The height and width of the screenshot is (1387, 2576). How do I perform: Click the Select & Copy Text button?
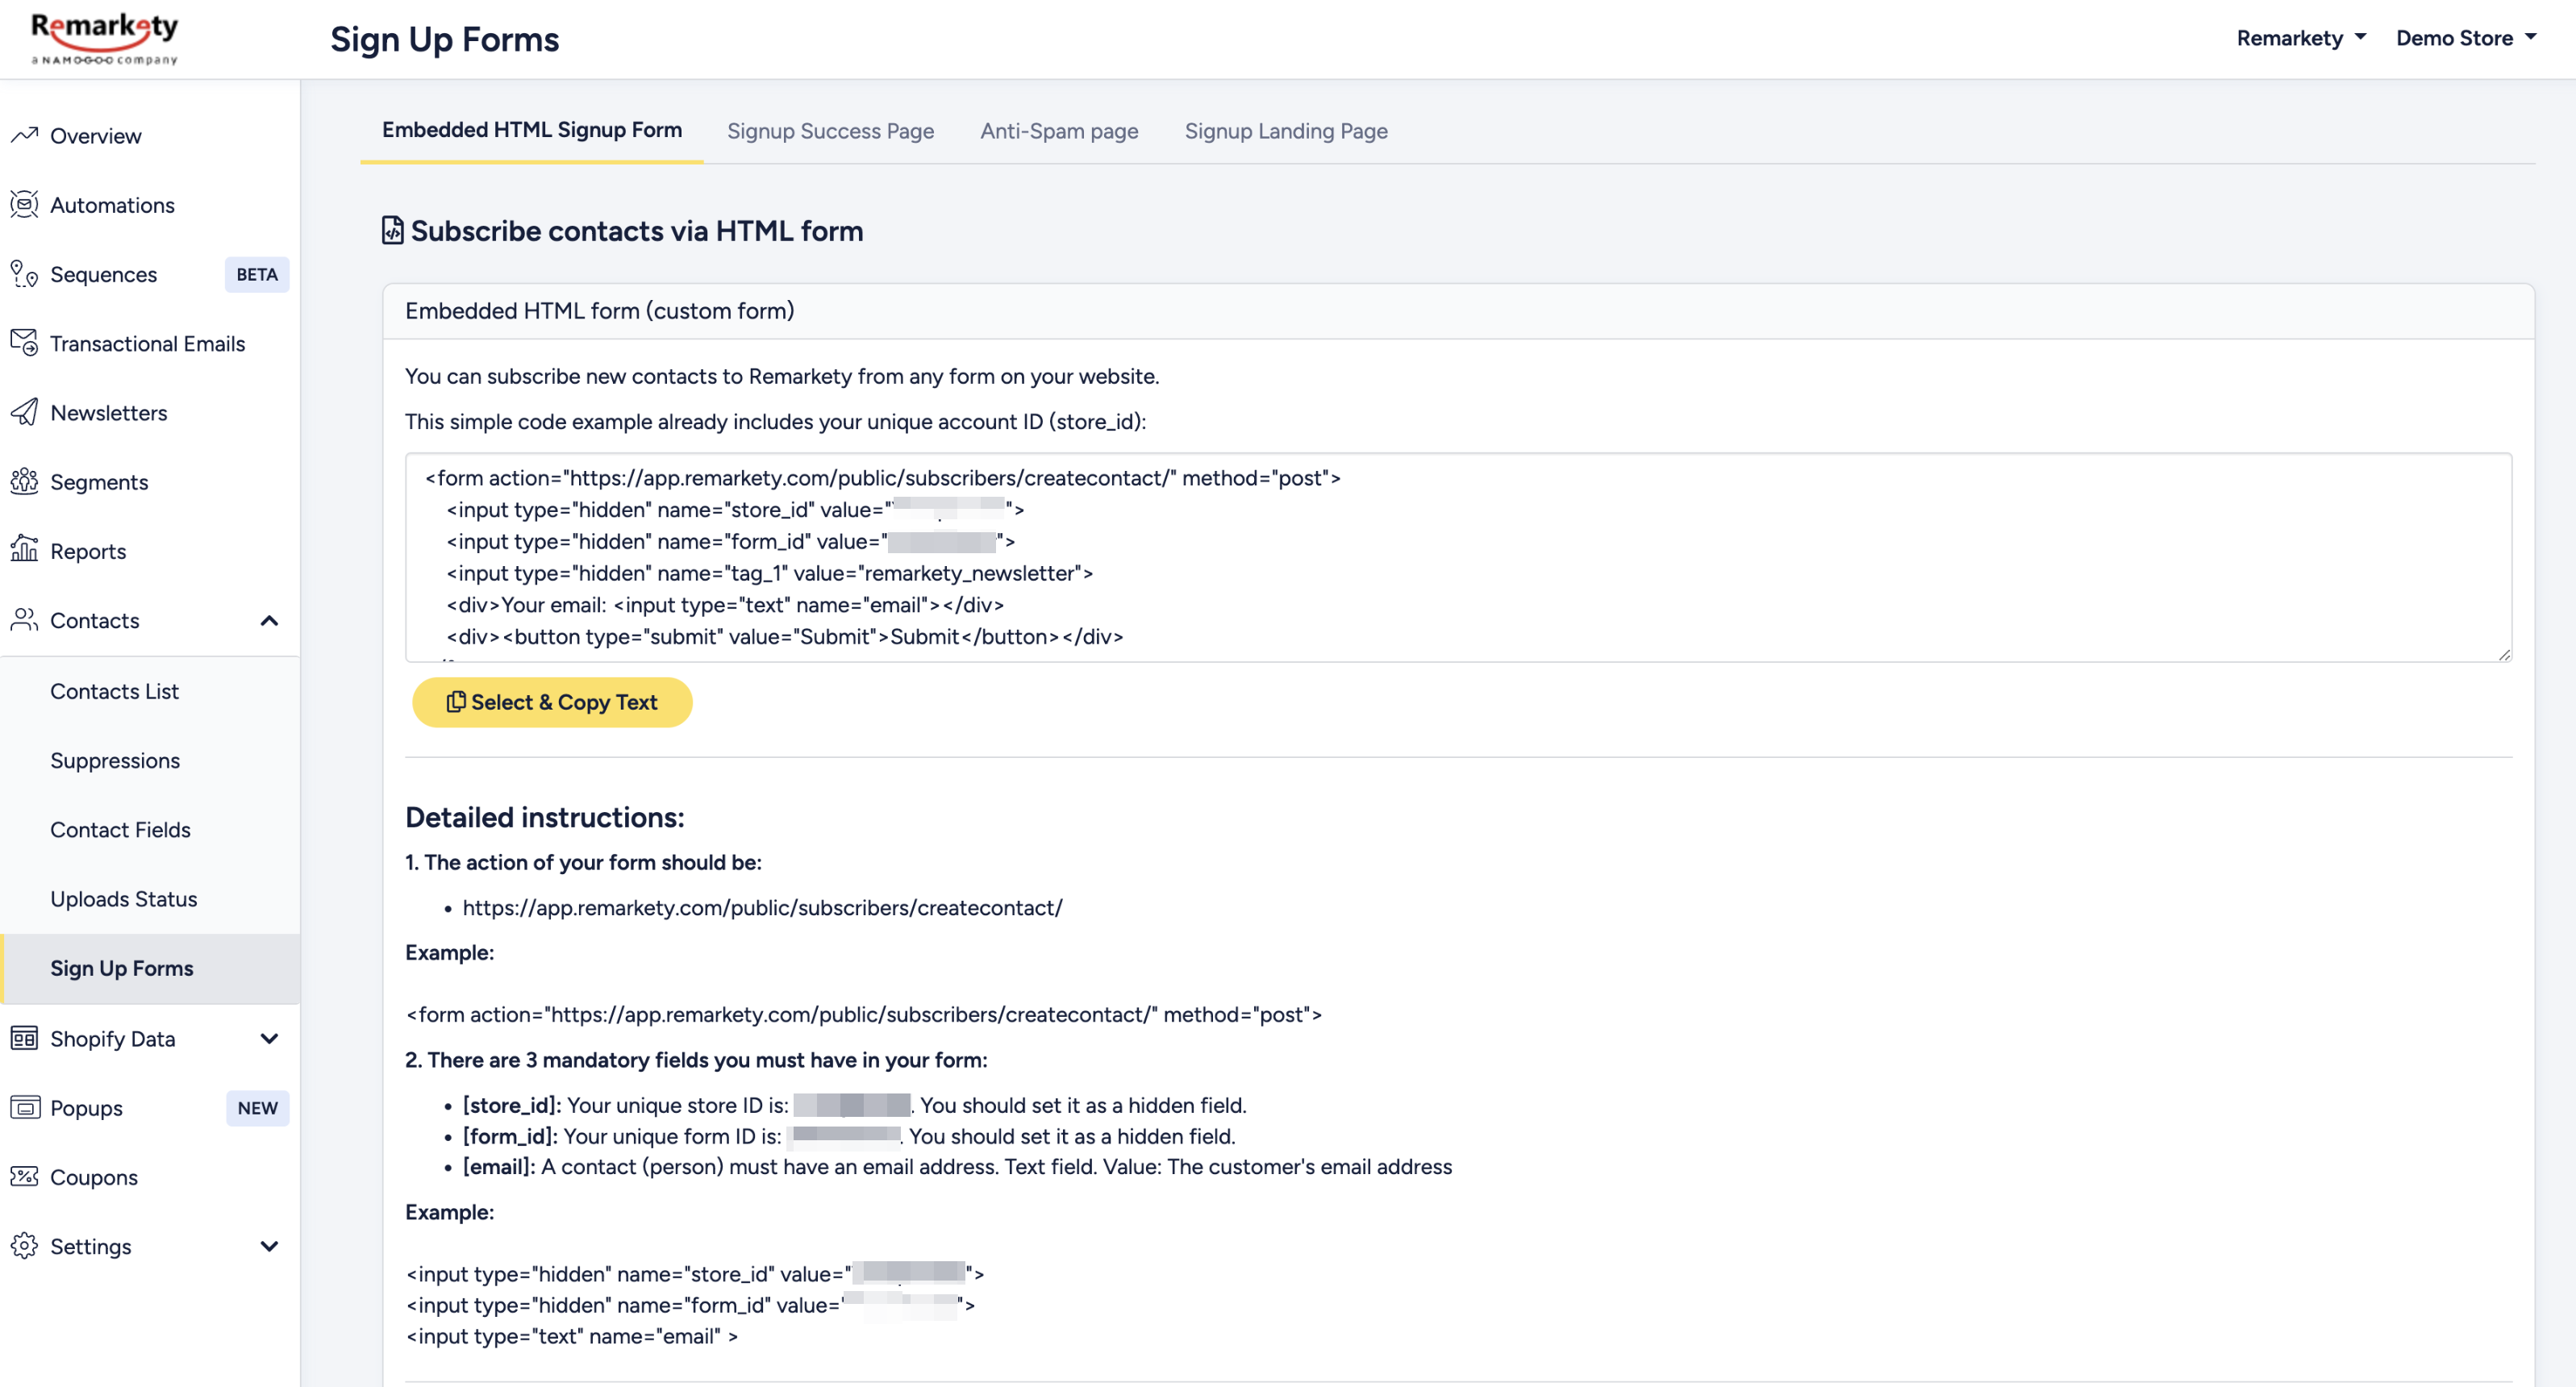coord(552,702)
